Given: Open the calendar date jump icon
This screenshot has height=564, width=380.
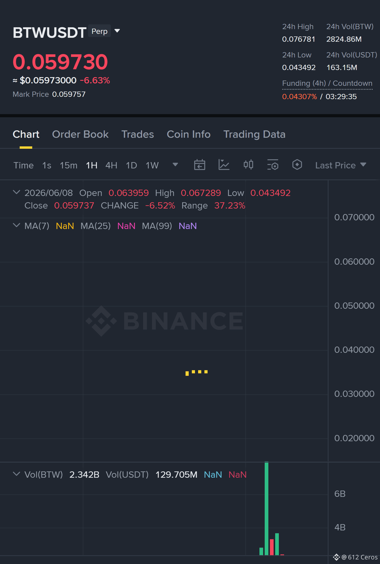Looking at the screenshot, I should 199,165.
